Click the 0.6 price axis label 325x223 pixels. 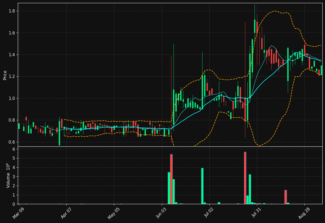pos(12,142)
